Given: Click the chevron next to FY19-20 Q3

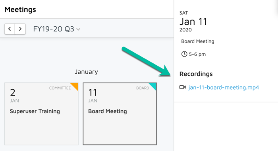Looking at the screenshot, I should tap(78, 29).
